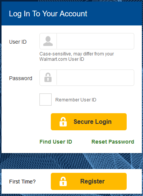143x196 pixels.
Task: Click the blue mesh background between panels
Action: coord(72,161)
